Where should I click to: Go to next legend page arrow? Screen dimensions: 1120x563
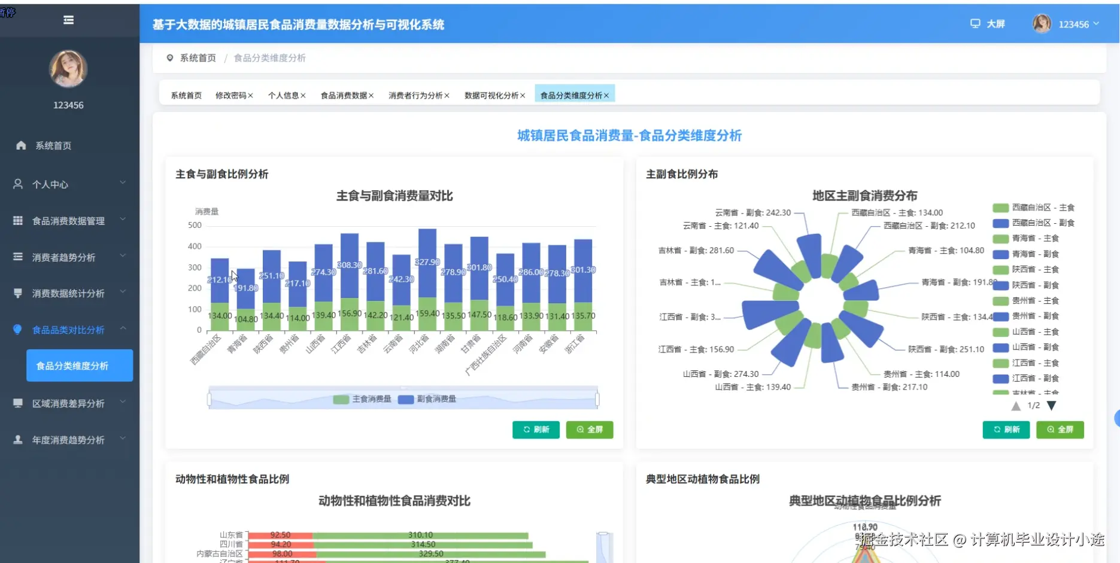1051,406
